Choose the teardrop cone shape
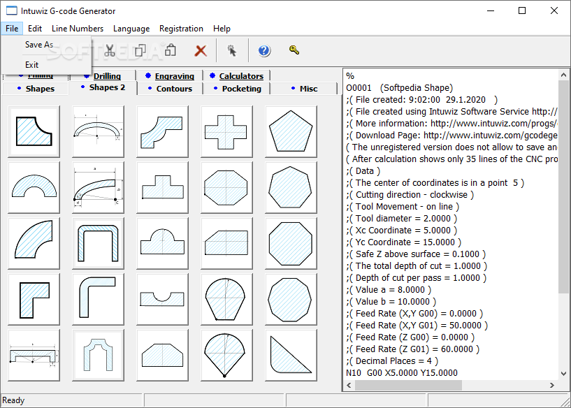This screenshot has width=571, height=408. point(226,355)
